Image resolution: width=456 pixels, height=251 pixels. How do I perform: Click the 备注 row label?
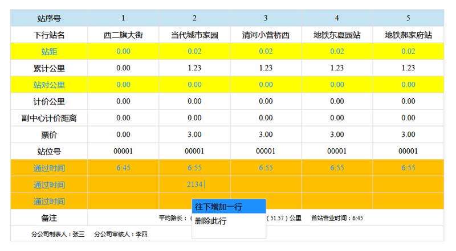(x=49, y=218)
